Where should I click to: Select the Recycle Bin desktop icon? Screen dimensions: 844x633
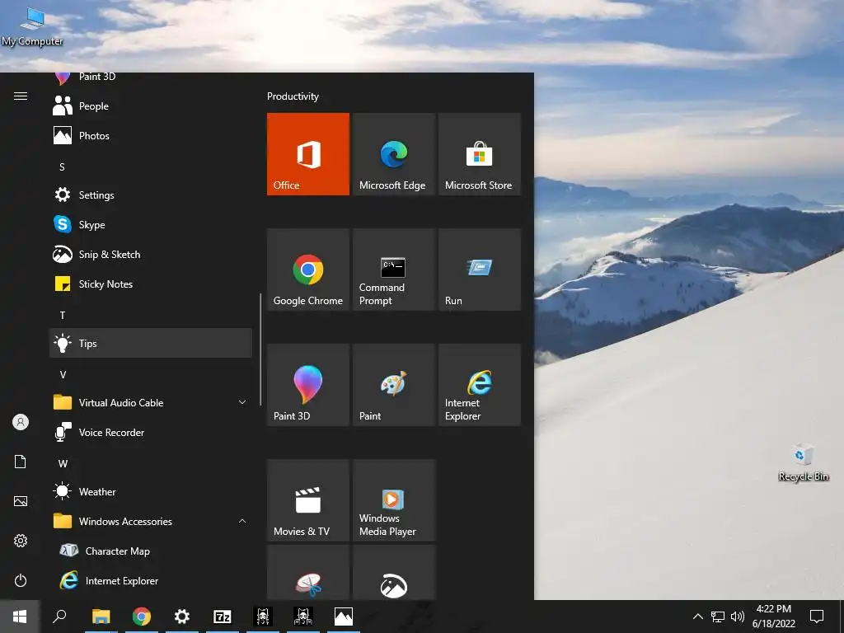(803, 462)
